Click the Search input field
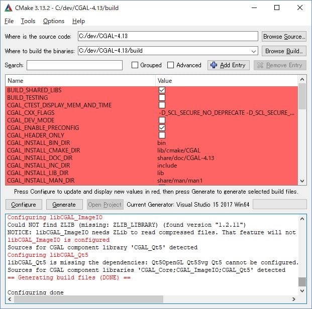The height and width of the screenshot is (309, 312). pos(74,65)
